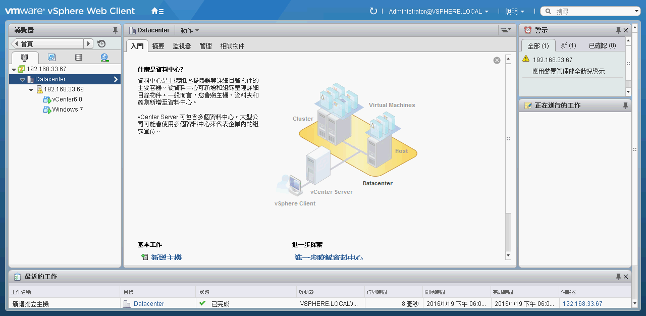Viewport: 646px width, 316px height.
Task: Pin the Work In Progress panel
Action: [x=626, y=106]
